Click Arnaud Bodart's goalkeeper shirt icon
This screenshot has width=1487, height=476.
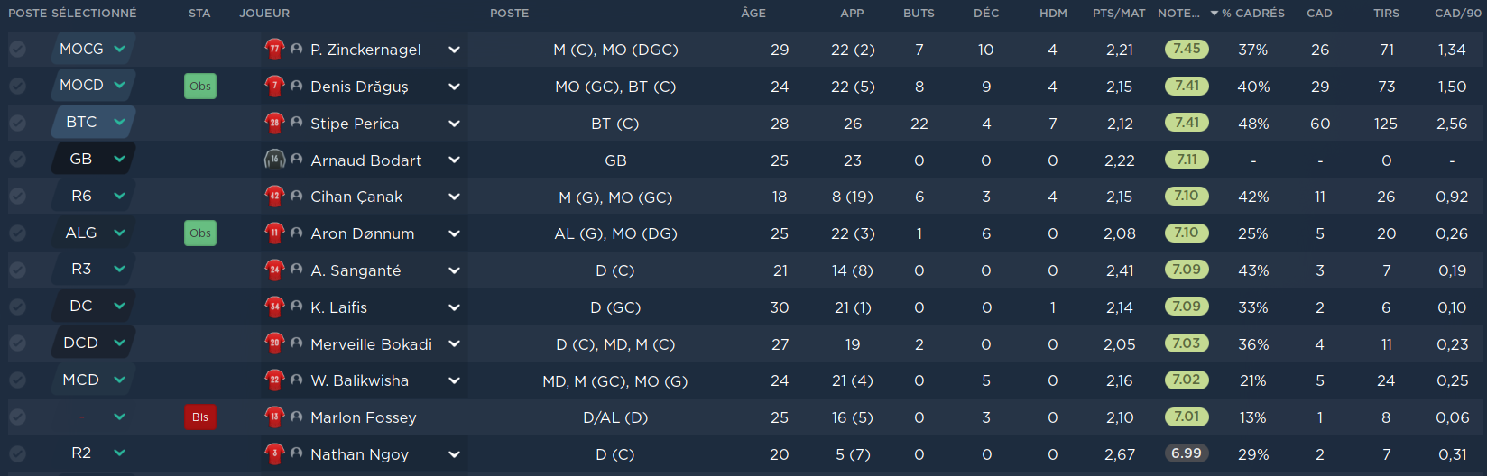coord(274,160)
